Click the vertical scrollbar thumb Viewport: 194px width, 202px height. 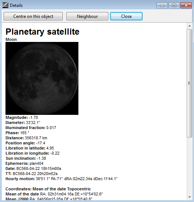(x=190, y=83)
